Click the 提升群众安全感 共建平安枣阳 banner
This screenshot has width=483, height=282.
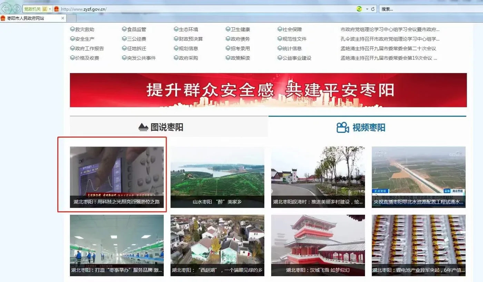click(268, 90)
